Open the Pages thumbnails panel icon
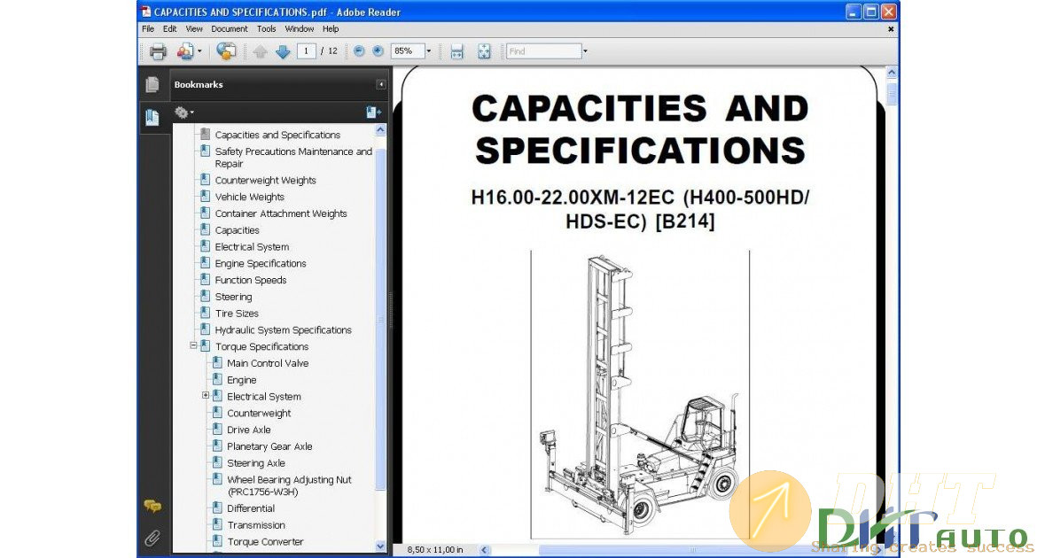This screenshot has height=558, width=1037. tap(152, 84)
